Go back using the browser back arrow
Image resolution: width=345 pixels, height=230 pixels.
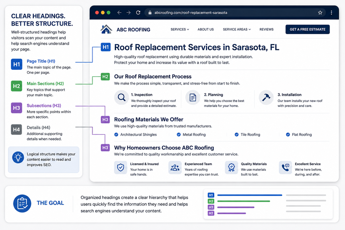(119, 12)
